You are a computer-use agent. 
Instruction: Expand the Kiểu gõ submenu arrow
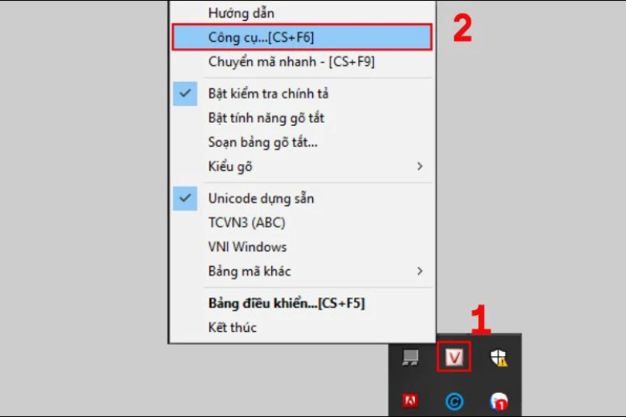(420, 167)
